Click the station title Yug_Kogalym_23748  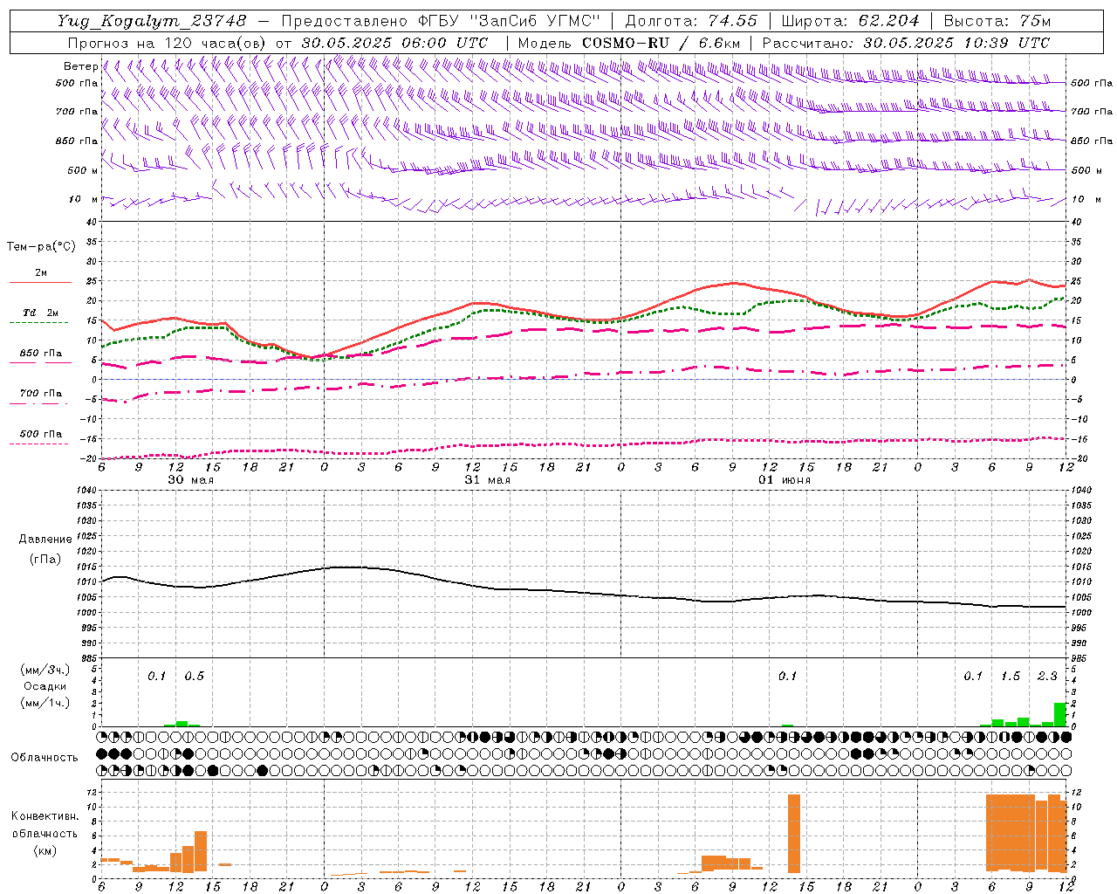click(152, 21)
